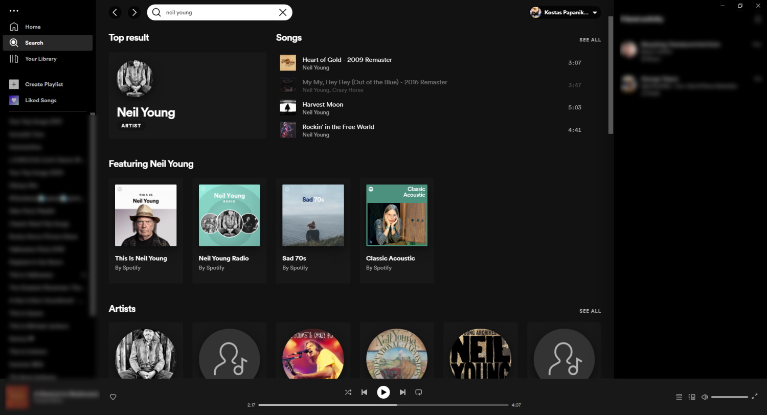The width and height of the screenshot is (767, 415).
Task: Seek in the playback progress bar
Action: tap(383, 405)
